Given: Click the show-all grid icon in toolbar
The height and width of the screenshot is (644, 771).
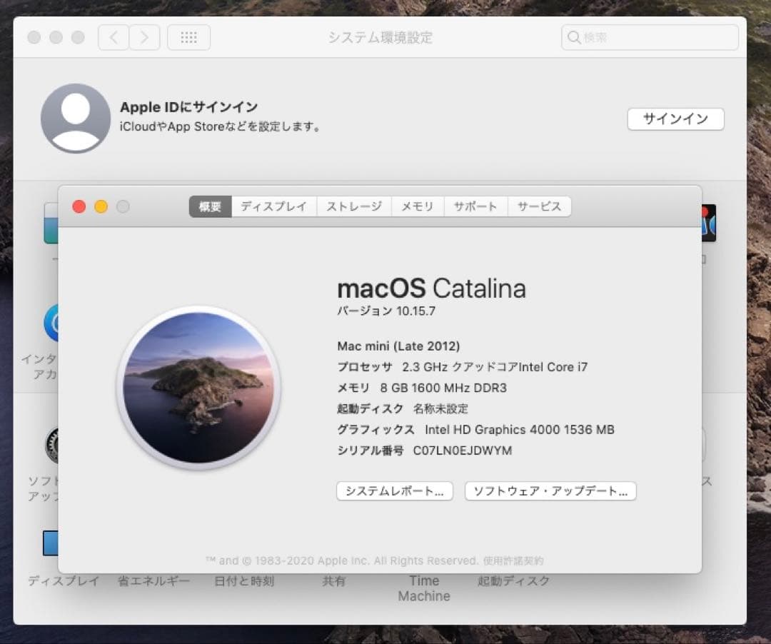Looking at the screenshot, I should 188,37.
